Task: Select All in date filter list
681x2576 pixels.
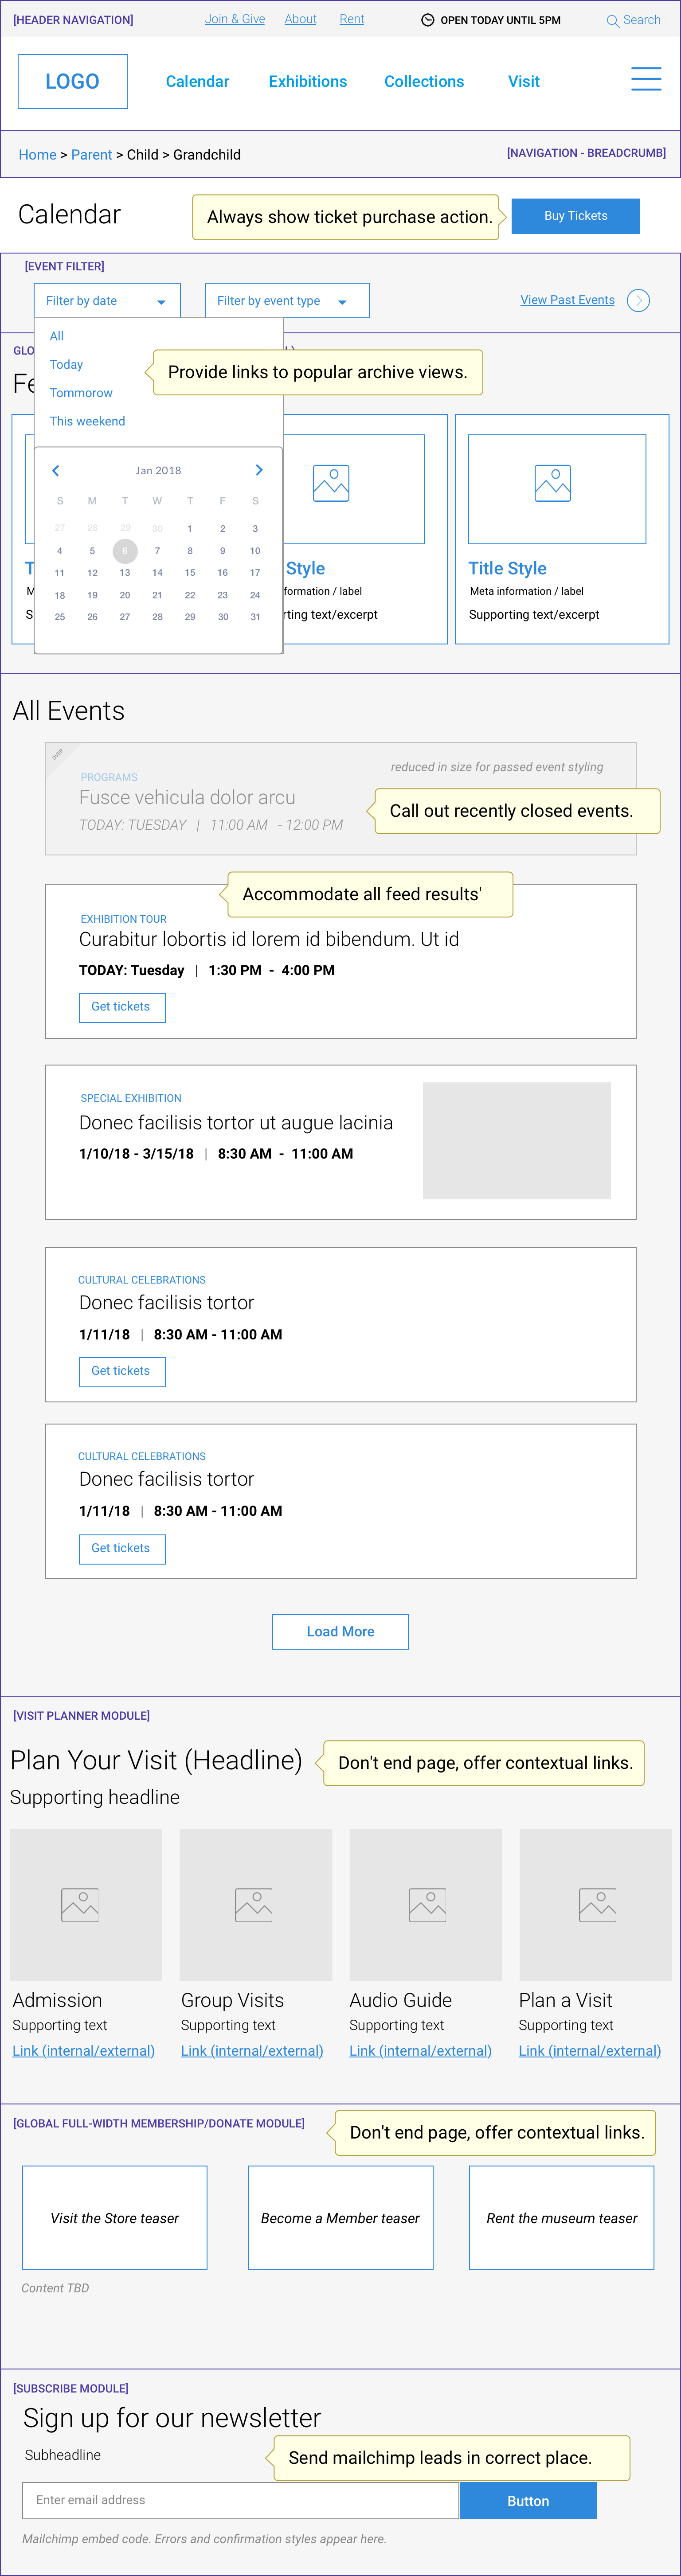Action: [x=57, y=336]
